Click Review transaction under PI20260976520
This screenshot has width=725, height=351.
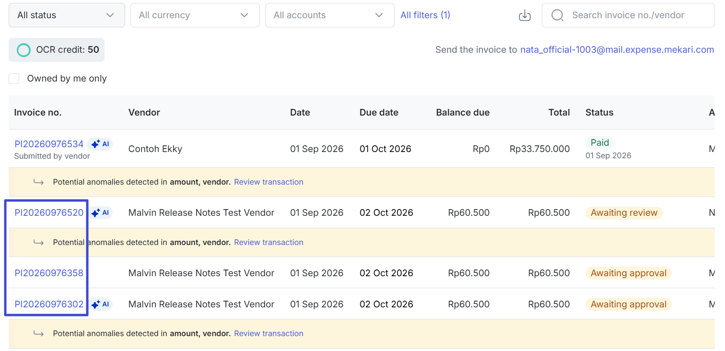click(x=269, y=243)
